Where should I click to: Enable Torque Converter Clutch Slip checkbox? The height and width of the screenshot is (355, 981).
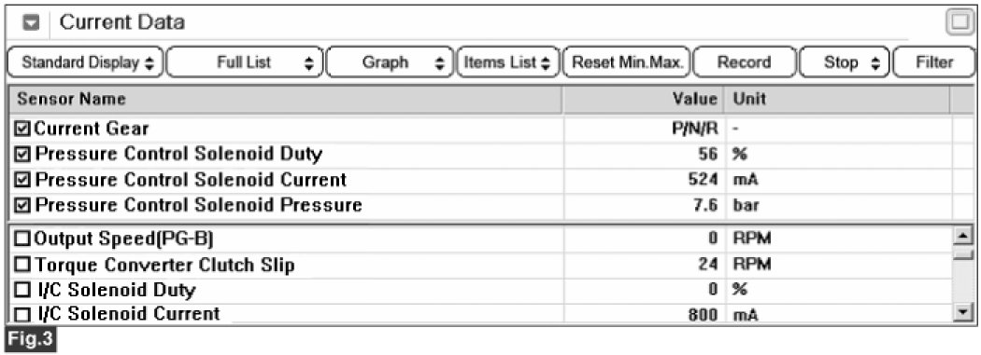coord(22,265)
